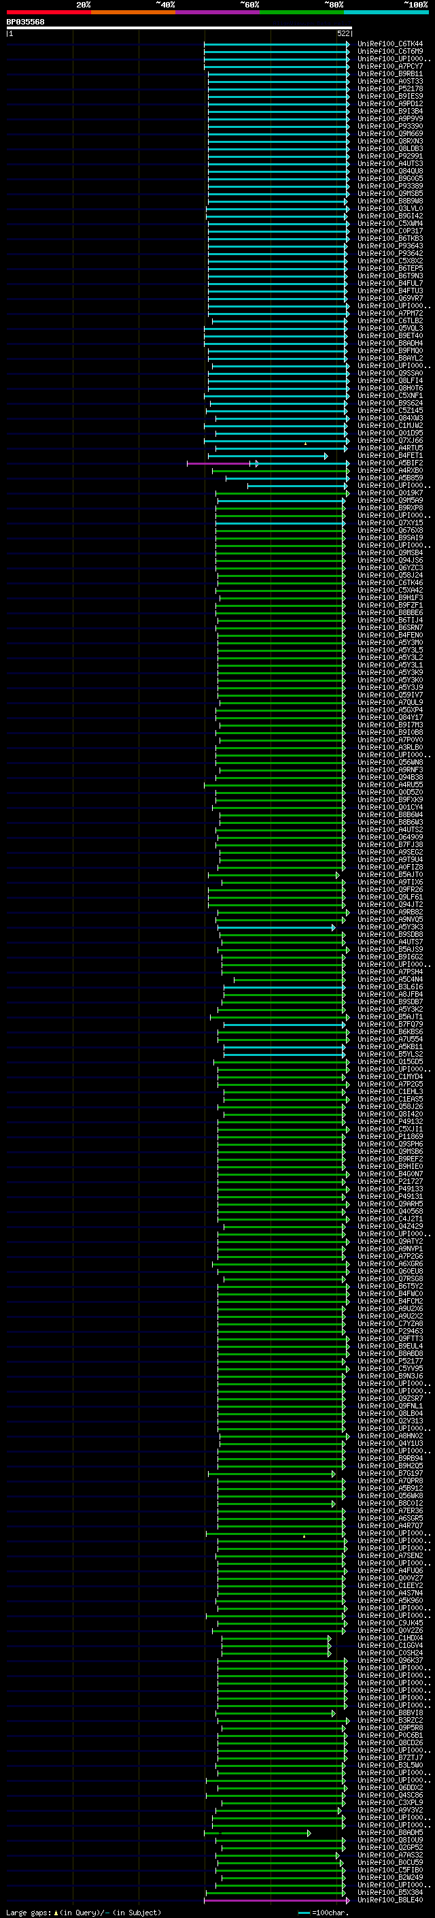435x1918 pixels.
Task: Open hit UniRef100_A7PCY7
Action: pos(389,66)
